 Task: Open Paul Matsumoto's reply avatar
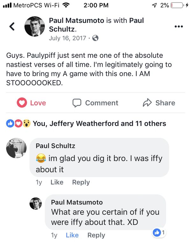(x=36, y=203)
